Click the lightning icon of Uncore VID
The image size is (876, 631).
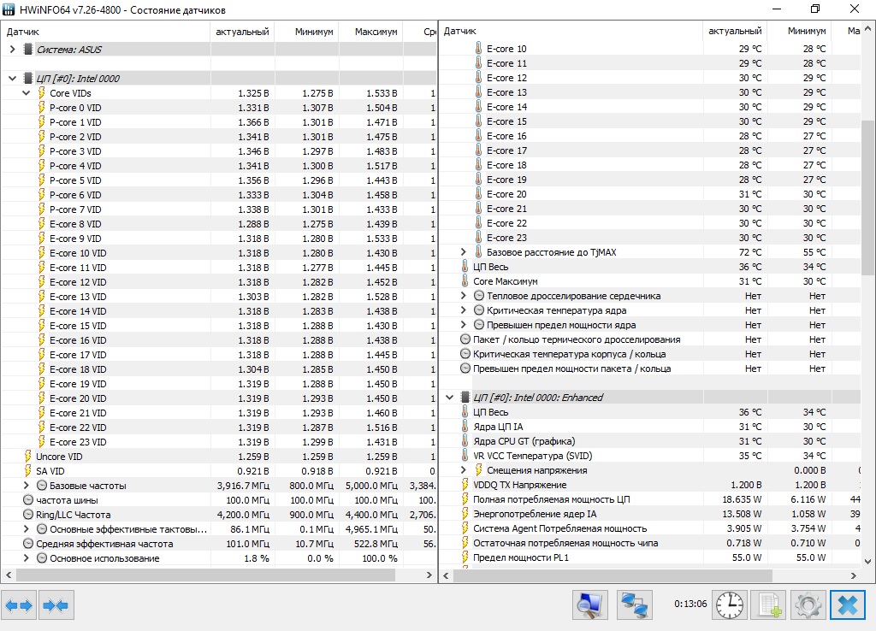coord(28,457)
